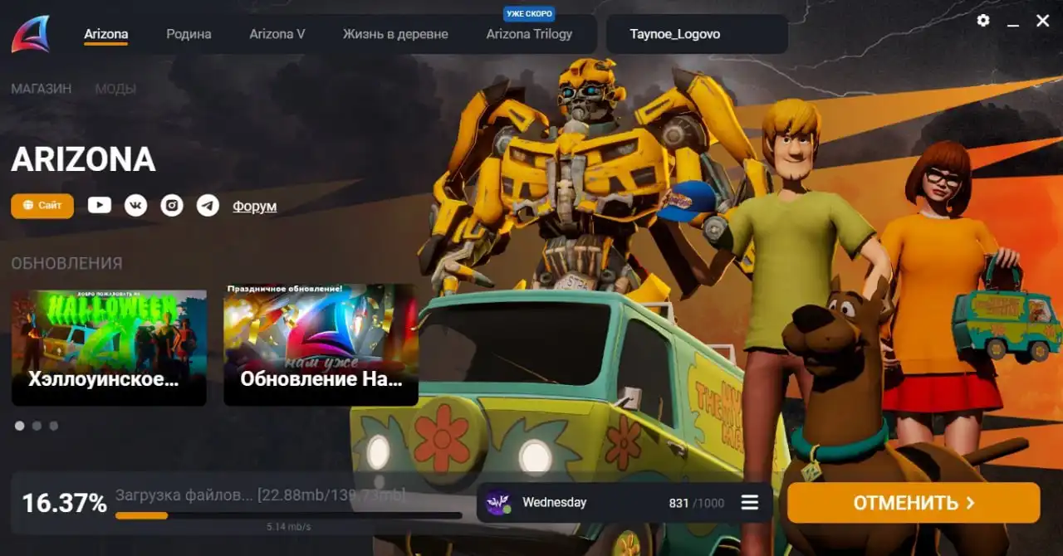
Task: Click the Arizona launcher logo
Action: coord(31,34)
